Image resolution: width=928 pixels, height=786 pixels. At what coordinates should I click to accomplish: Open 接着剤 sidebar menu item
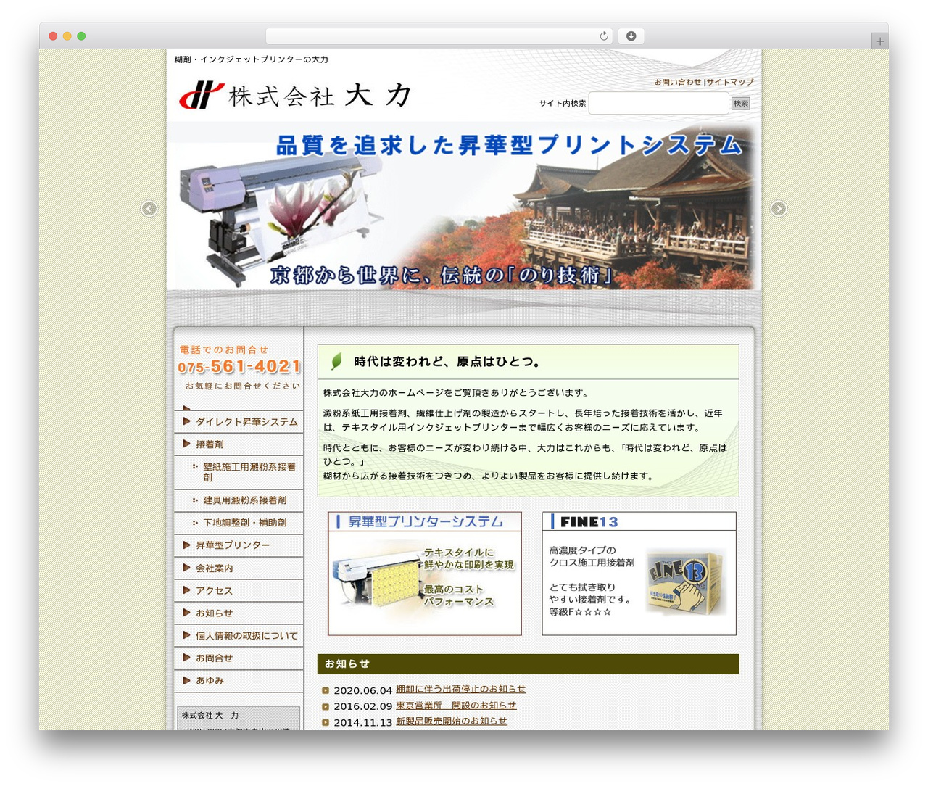coord(239,444)
